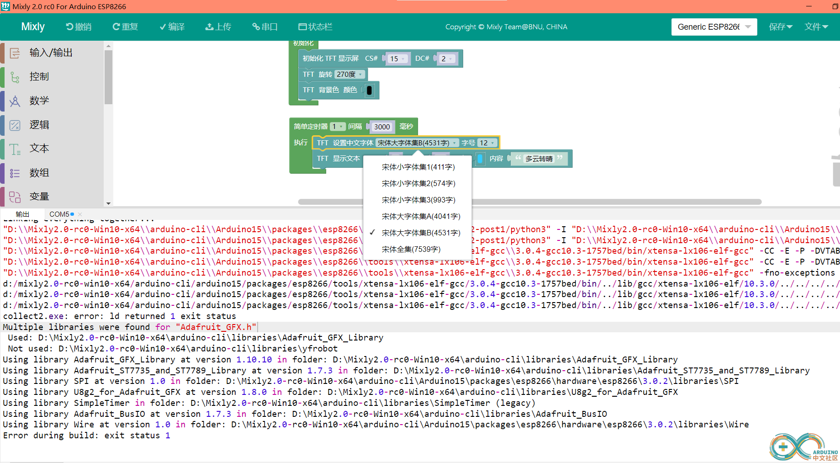Redo with the 重复 button
840x463 pixels.
point(125,27)
